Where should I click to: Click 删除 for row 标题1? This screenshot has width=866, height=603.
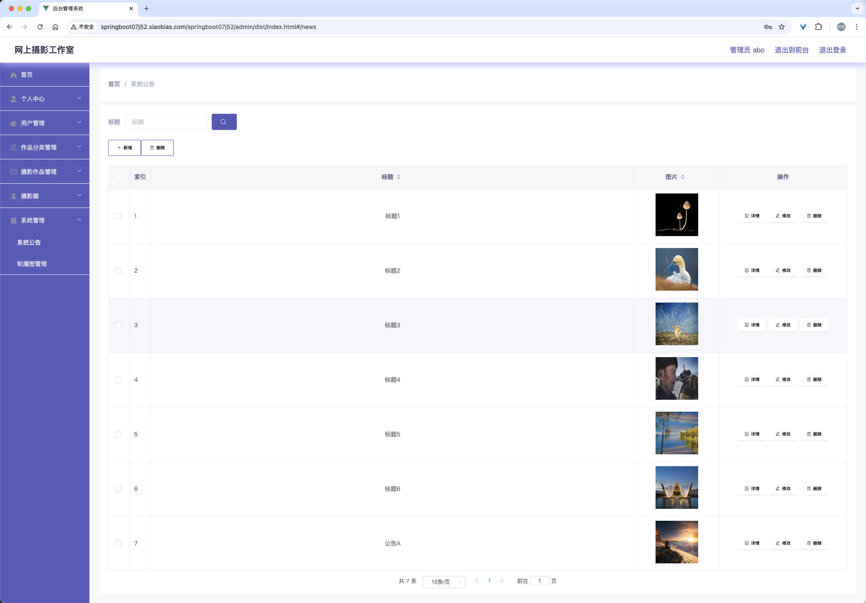click(x=814, y=216)
